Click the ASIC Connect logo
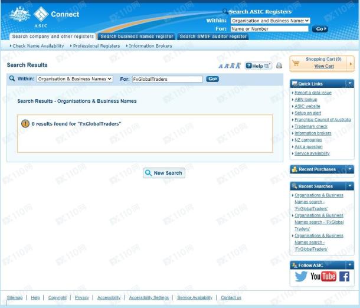The image size is (360, 308). click(56, 17)
